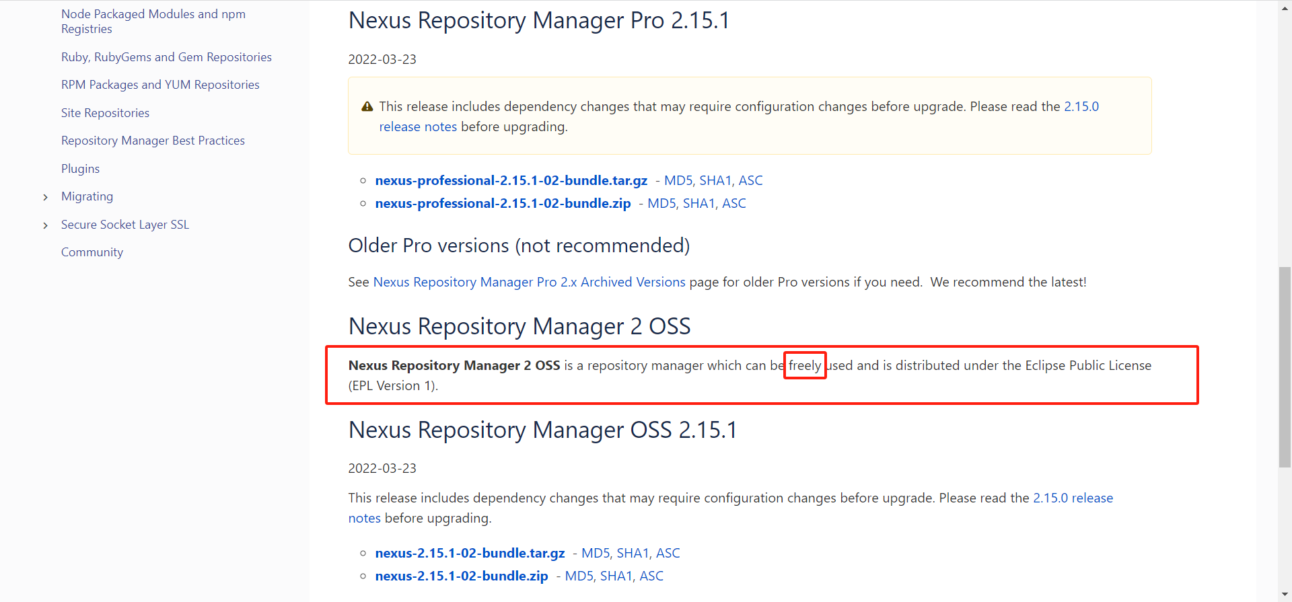Click the 2022-03-23 date under Pro 2.15.1

(382, 59)
